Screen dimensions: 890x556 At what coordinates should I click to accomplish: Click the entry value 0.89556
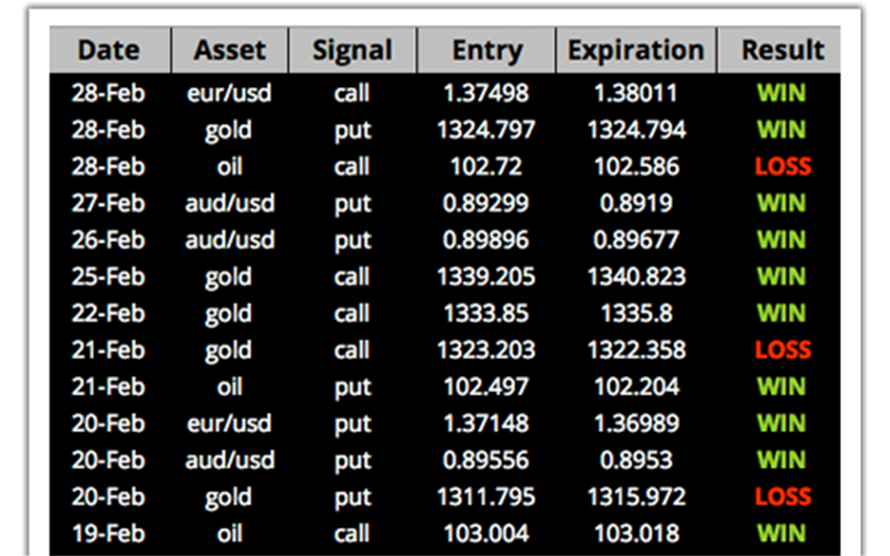[x=486, y=460]
